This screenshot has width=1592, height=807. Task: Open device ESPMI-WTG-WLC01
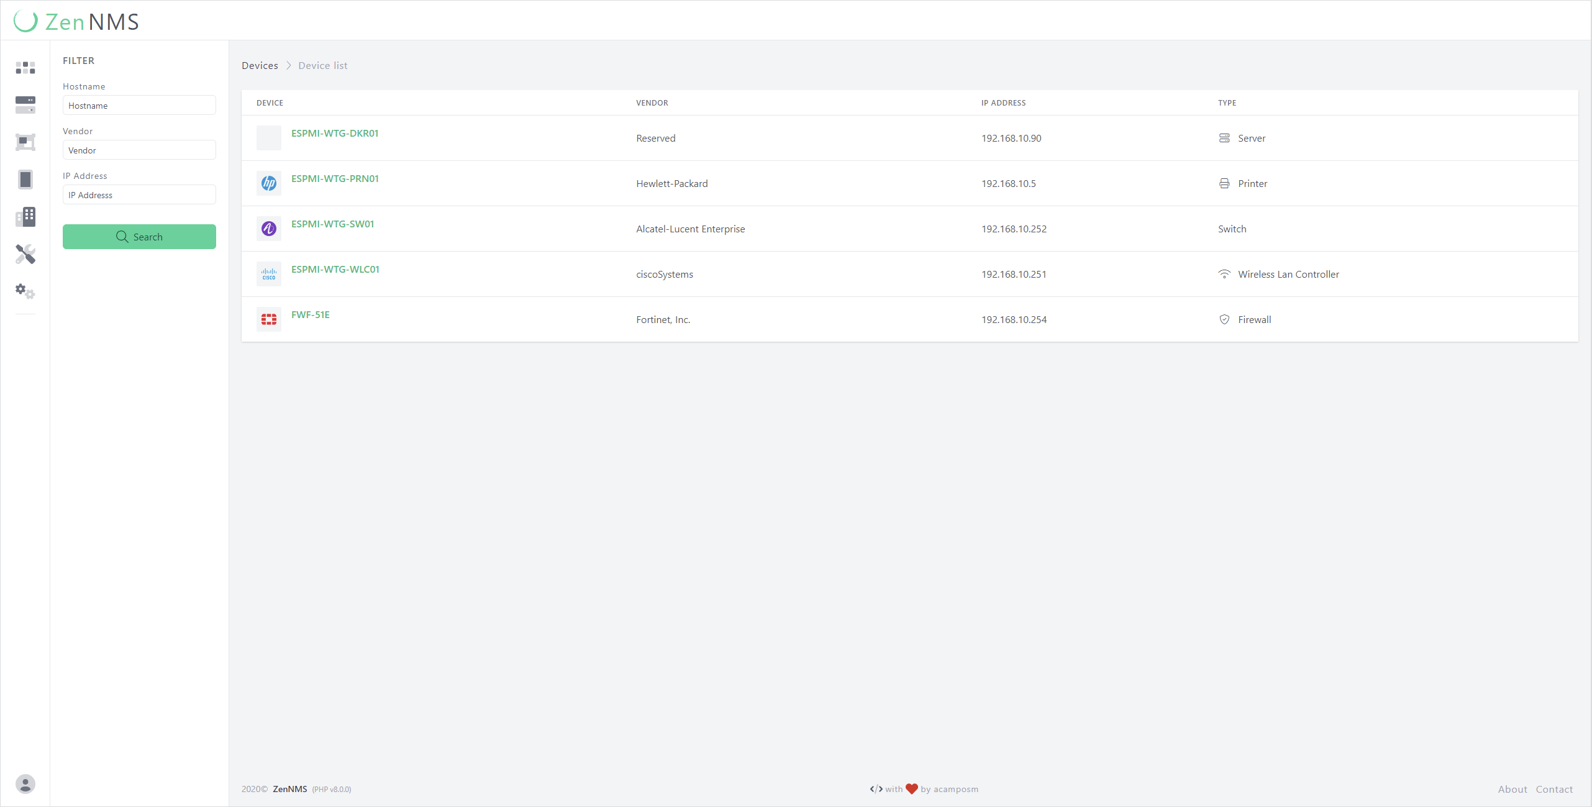(x=335, y=269)
